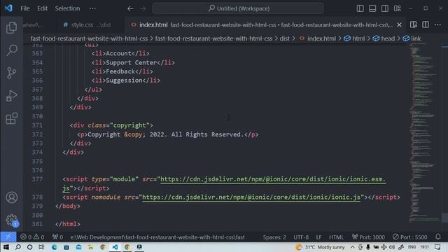Click line number 377 in gutter

(37, 179)
